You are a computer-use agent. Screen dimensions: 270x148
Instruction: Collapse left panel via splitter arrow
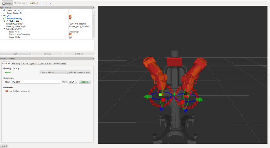96,75
